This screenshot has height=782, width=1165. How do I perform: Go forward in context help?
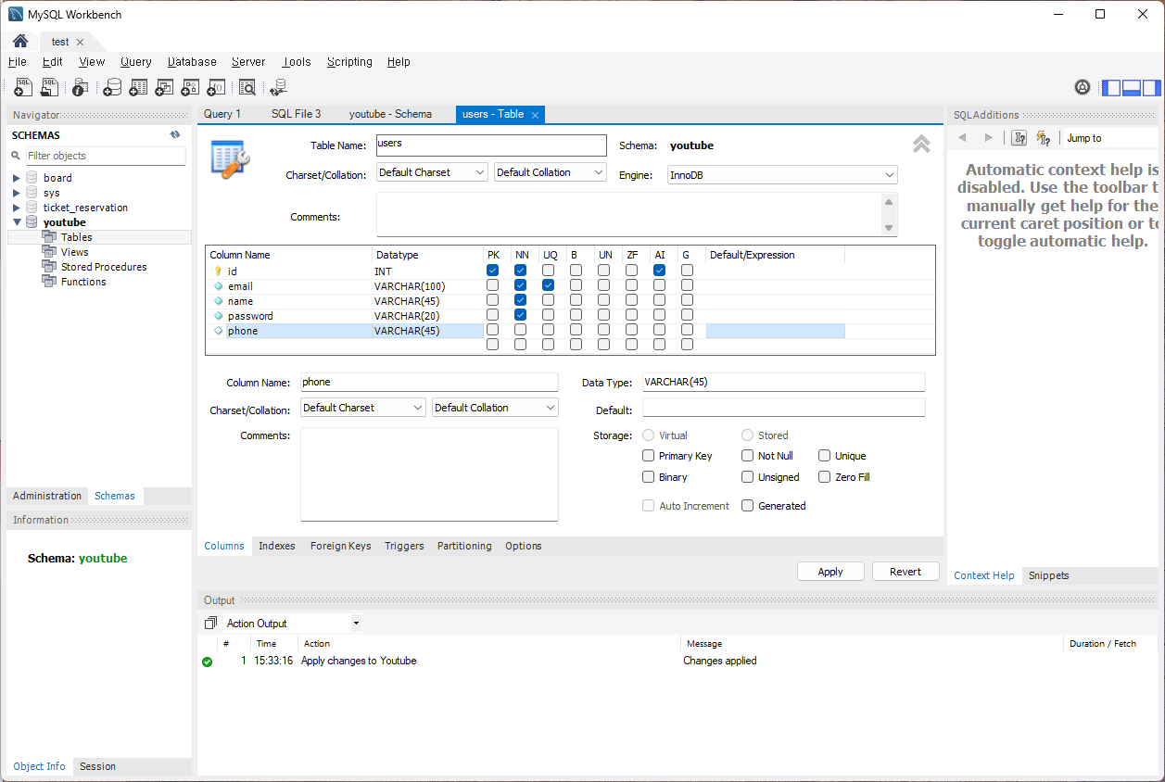tap(988, 138)
